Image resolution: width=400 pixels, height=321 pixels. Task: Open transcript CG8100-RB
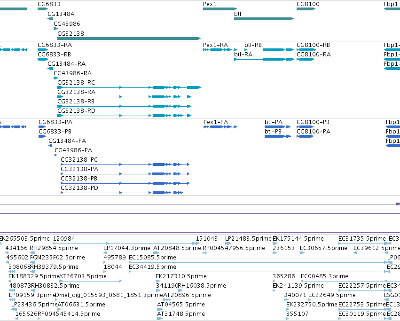click(313, 45)
